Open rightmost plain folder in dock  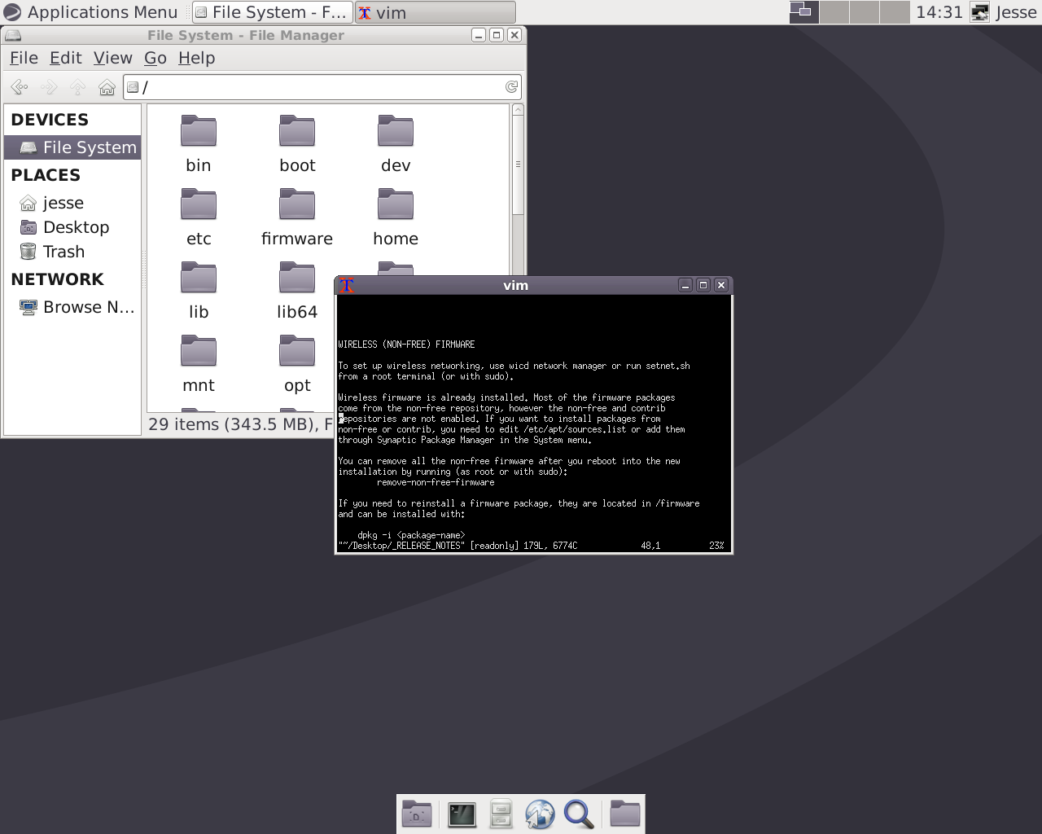(x=625, y=814)
